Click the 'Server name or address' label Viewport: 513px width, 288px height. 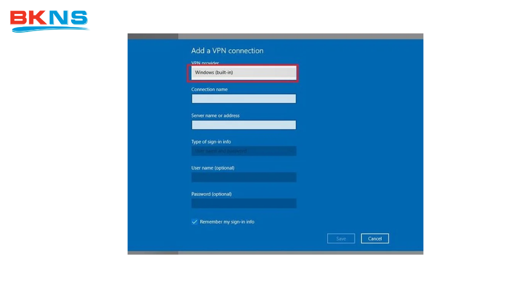click(x=215, y=115)
